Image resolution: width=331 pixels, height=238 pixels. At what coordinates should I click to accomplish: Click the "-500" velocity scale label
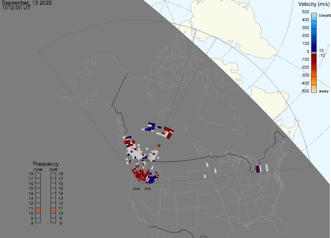point(305,91)
